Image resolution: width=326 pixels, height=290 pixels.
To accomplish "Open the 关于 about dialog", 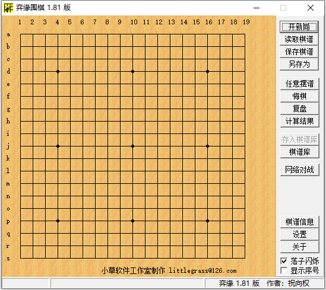I will 299,247.
